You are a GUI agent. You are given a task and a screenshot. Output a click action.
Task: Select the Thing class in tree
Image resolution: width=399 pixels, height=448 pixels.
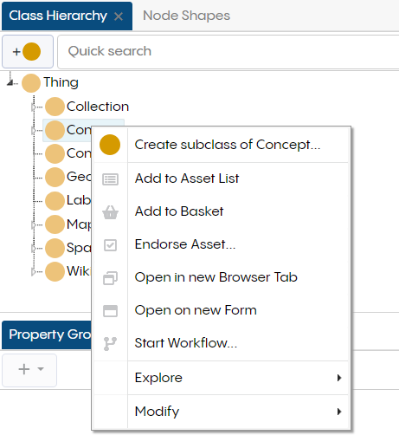[61, 82]
